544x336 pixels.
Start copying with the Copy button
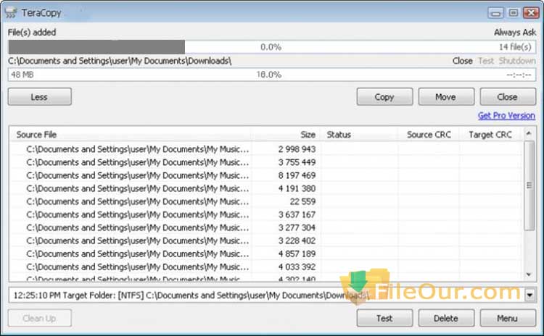(x=384, y=96)
